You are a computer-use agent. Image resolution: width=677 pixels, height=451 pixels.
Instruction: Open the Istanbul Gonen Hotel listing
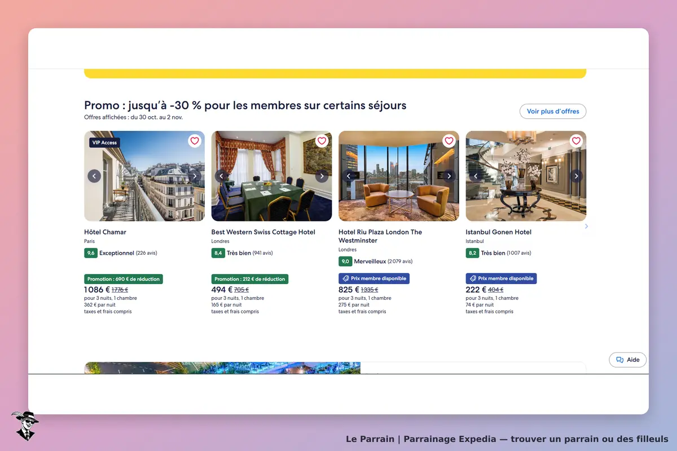[498, 232]
